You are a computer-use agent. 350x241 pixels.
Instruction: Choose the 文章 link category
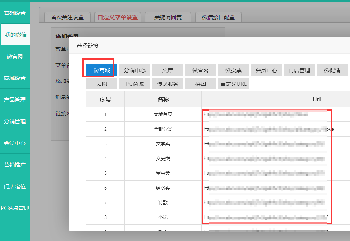[168, 70]
